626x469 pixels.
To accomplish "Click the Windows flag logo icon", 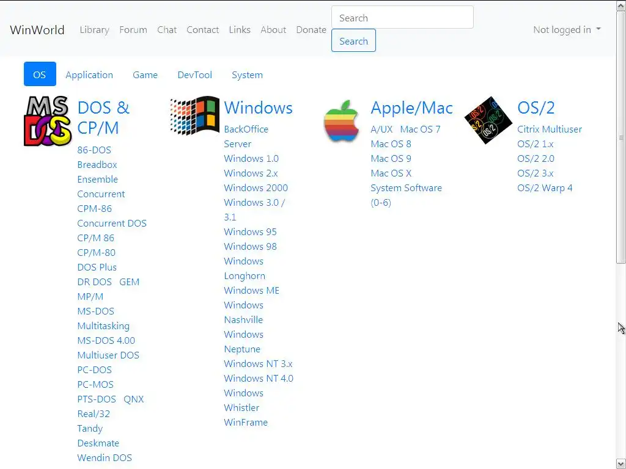I will 195,115.
